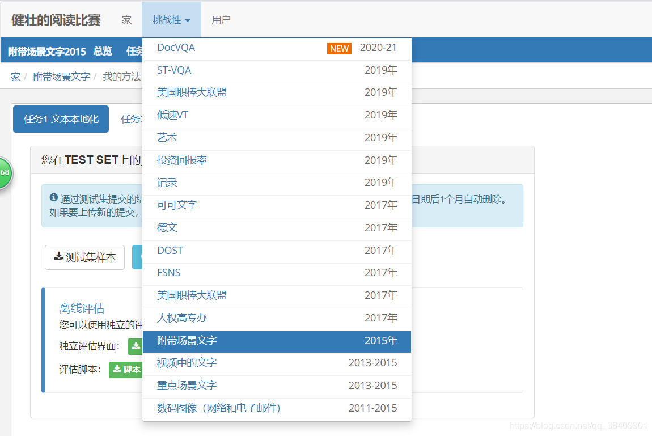652x436 pixels.
Task: Click the orange NEW badge beside DocVQA
Action: click(339, 49)
